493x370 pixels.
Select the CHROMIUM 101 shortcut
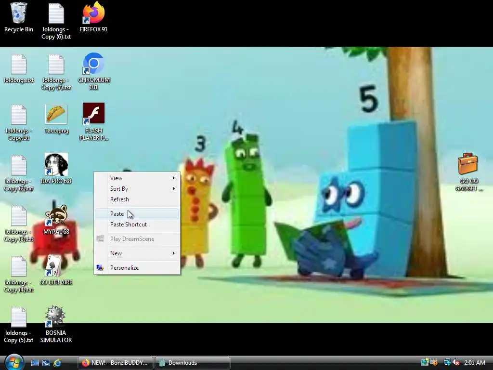(x=94, y=72)
